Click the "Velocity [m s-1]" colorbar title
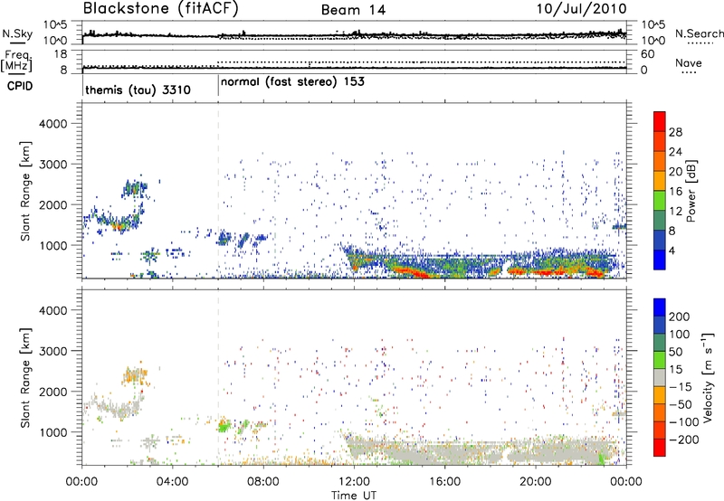This screenshot has width=724, height=501. [708, 377]
